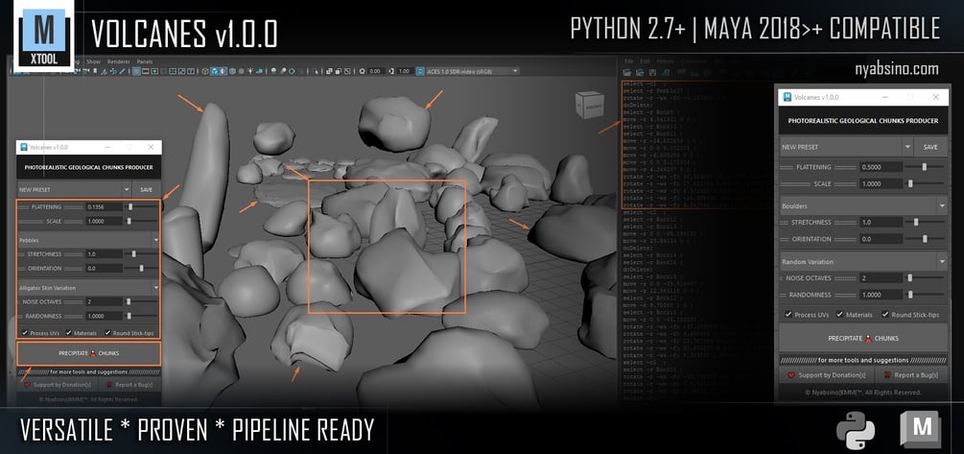Uncheck Process UVs in the Boulders window
The height and width of the screenshot is (454, 964).
788,315
